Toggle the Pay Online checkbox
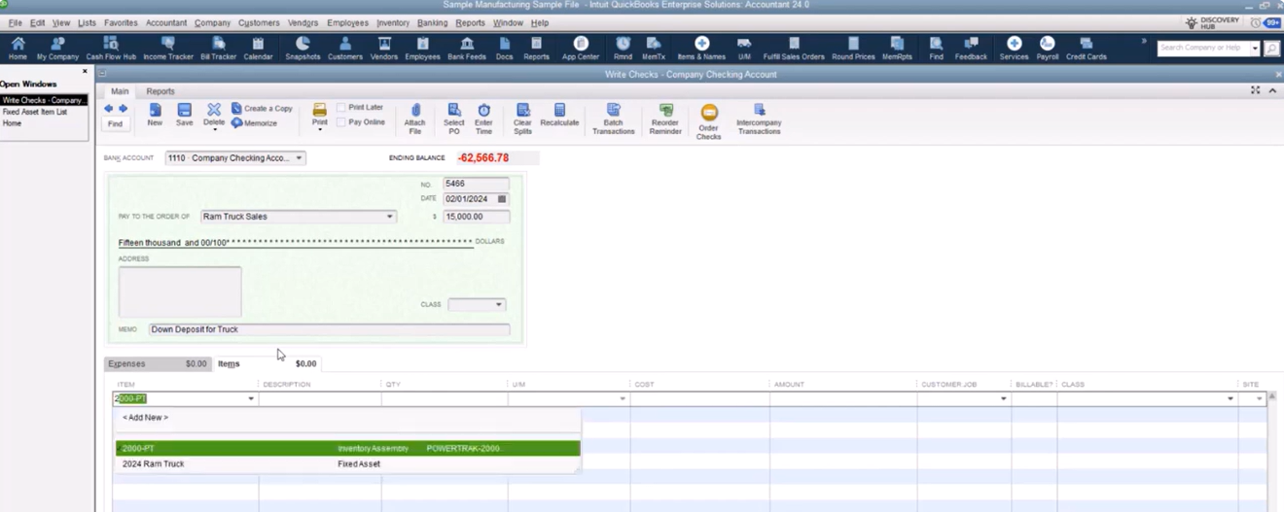The height and width of the screenshot is (512, 1284). tap(341, 122)
